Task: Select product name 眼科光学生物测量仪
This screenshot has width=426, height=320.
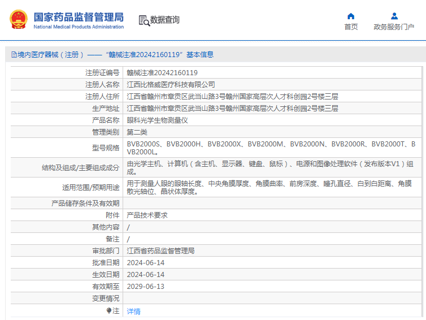Action: pyautogui.click(x=157, y=120)
